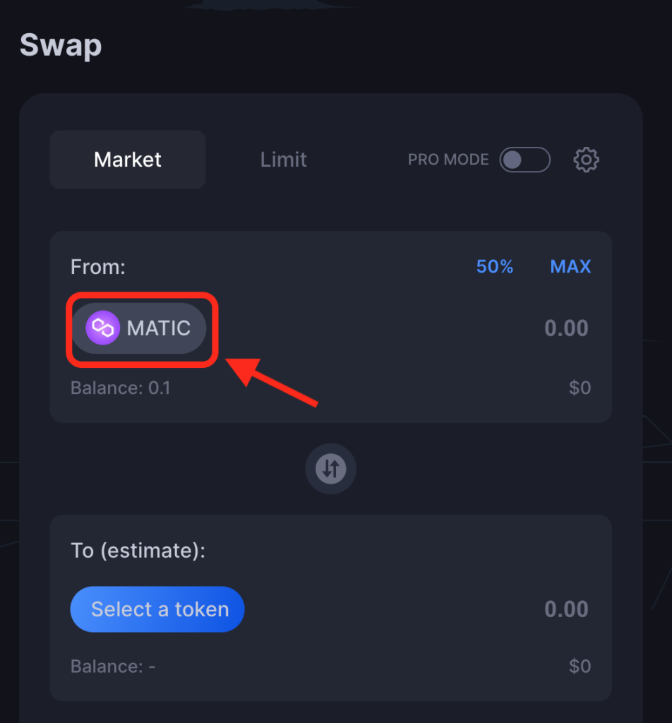Click the To (estimate): label
This screenshot has width=672, height=723.
[138, 551]
